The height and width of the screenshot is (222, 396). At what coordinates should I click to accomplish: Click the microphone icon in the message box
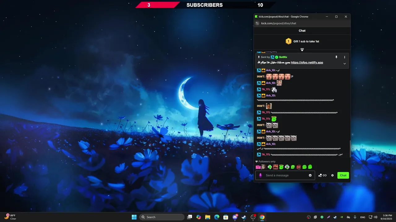point(260,175)
